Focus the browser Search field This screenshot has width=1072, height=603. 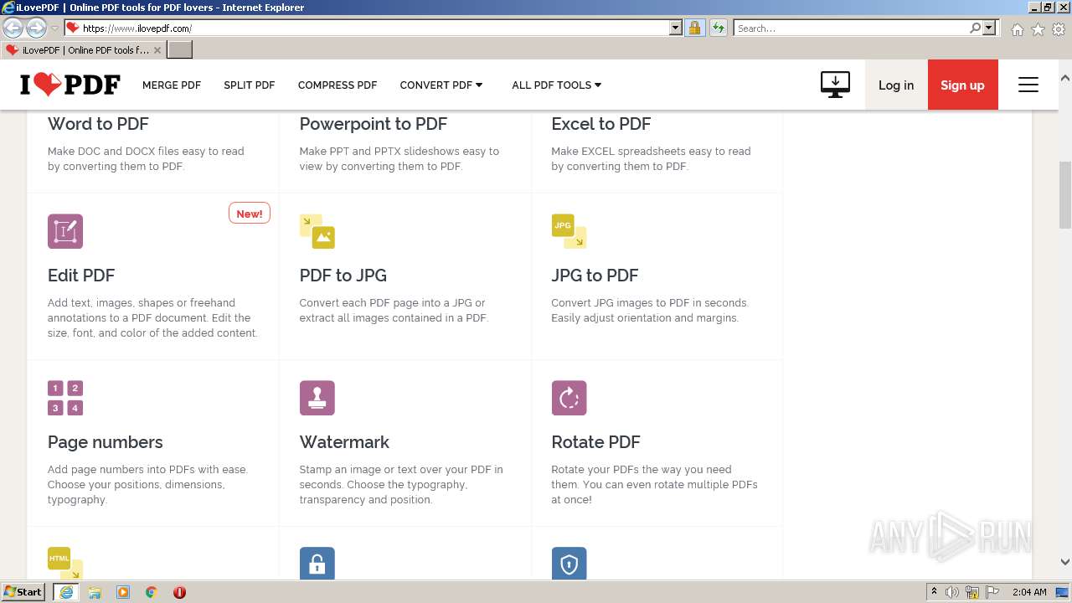(x=851, y=28)
